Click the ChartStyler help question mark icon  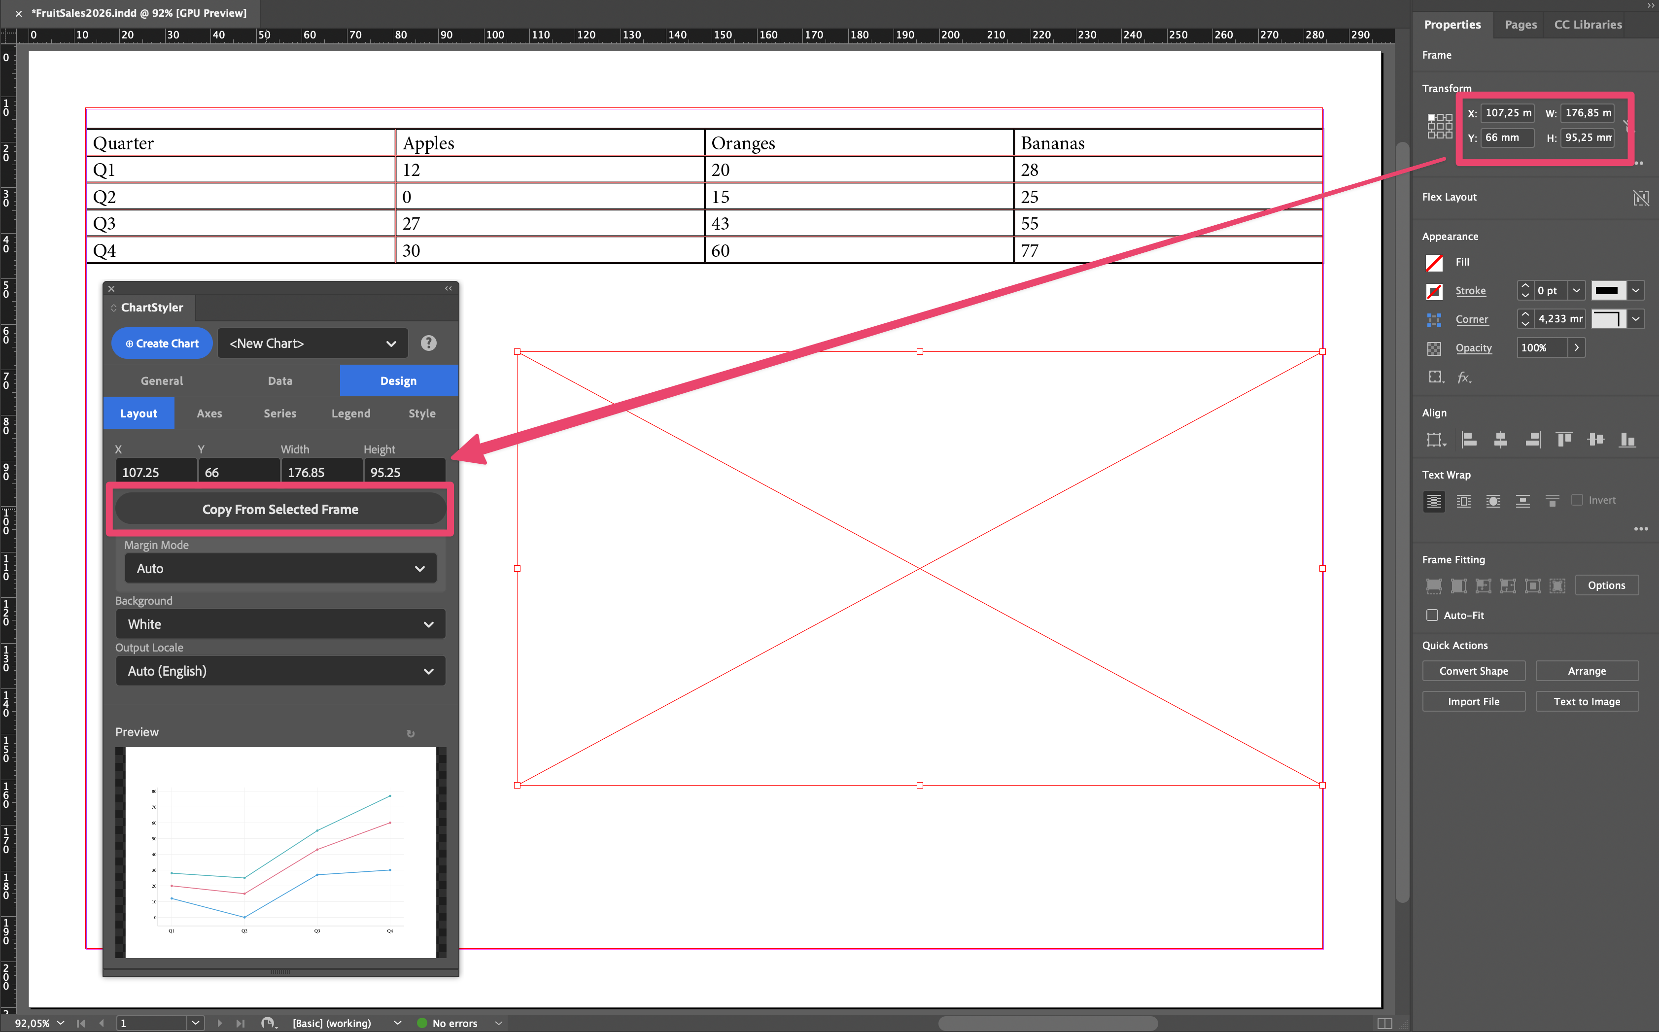(428, 343)
